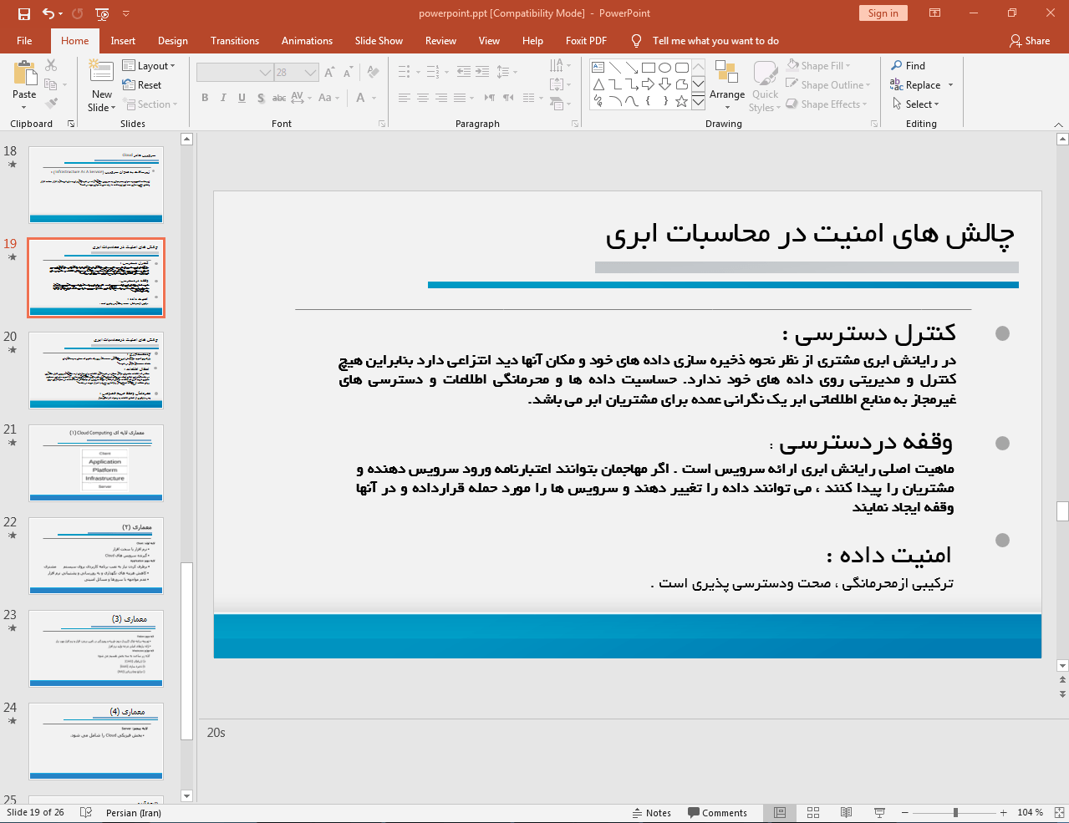Select the star shape in gallery
The width and height of the screenshot is (1069, 823).
coord(681,101)
